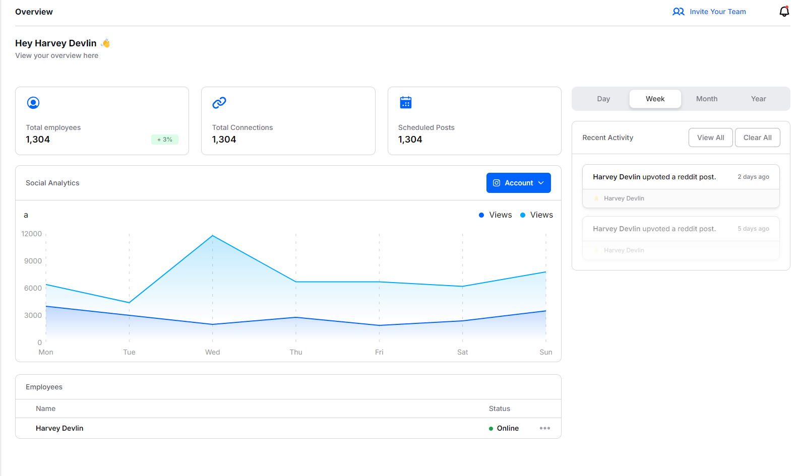The height and width of the screenshot is (476, 799).
Task: Switch to the Month tab
Action: pyautogui.click(x=707, y=99)
